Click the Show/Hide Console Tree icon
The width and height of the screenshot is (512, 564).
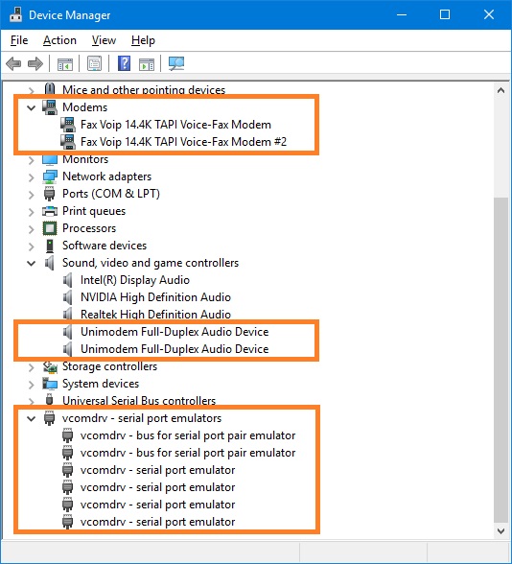pos(65,64)
